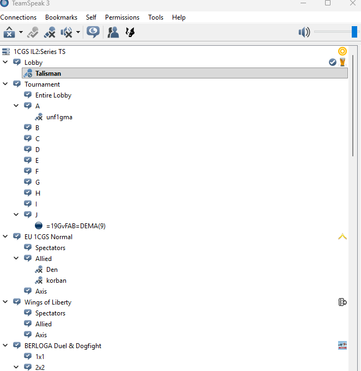
Task: Click Talisman's muted client status icon
Action: [x=28, y=74]
